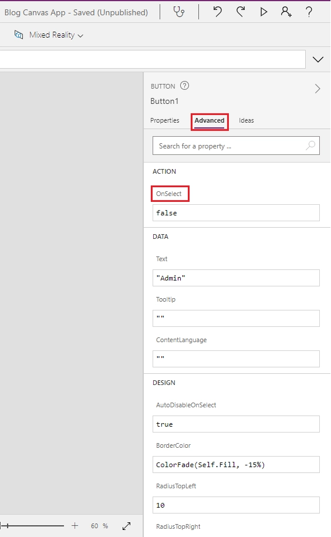
Task: Click the Text property field with "Admin"
Action: [x=236, y=278]
